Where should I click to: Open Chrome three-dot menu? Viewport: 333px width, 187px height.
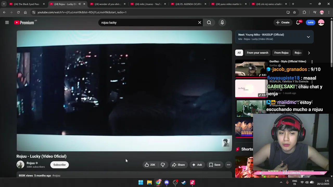329,12
